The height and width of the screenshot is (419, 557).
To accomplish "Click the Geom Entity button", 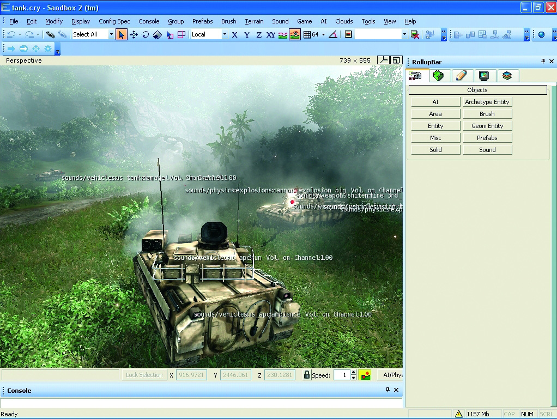I will coord(487,126).
